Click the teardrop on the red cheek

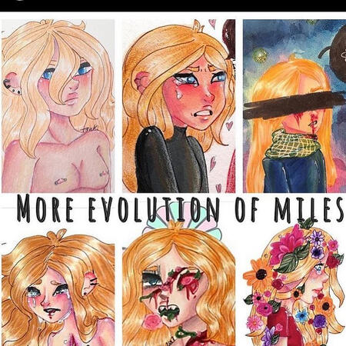[x=178, y=95]
